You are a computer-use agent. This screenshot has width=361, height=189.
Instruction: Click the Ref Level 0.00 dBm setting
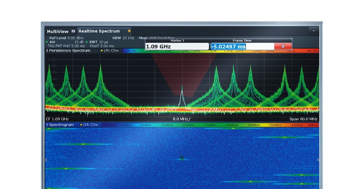coord(66,38)
